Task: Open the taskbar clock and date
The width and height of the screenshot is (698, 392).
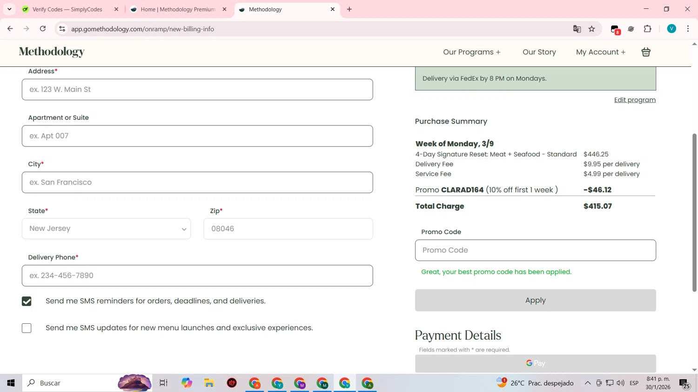Action: [658, 383]
